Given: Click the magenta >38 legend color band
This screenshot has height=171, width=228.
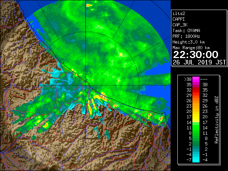Looking at the screenshot, I should 196,79.
